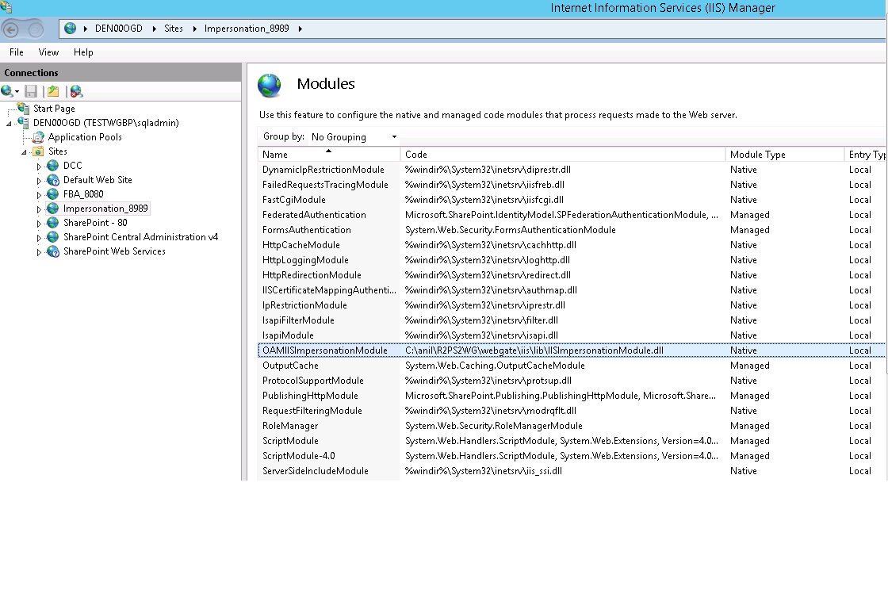Expand the FBA_8080 site node
Image resolution: width=888 pixels, height=609 pixels.
[39, 195]
